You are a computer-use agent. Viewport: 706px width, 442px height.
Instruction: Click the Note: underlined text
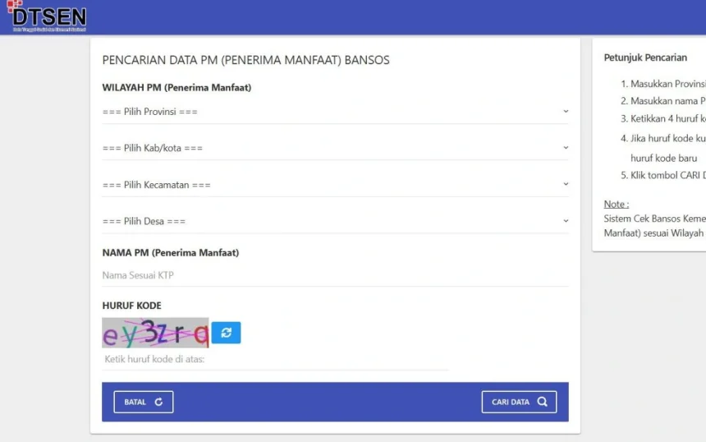click(617, 204)
